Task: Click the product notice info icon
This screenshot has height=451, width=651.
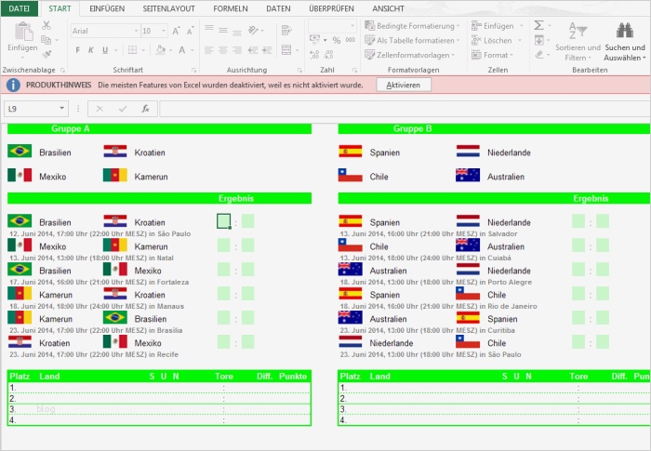Action: point(13,86)
